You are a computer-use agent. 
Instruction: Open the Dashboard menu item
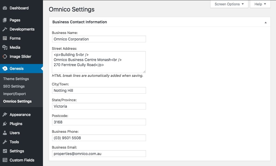click(x=21, y=8)
